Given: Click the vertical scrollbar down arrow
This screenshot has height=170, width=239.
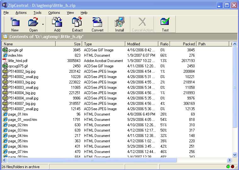Looking at the screenshot, I should [x=235, y=155].
